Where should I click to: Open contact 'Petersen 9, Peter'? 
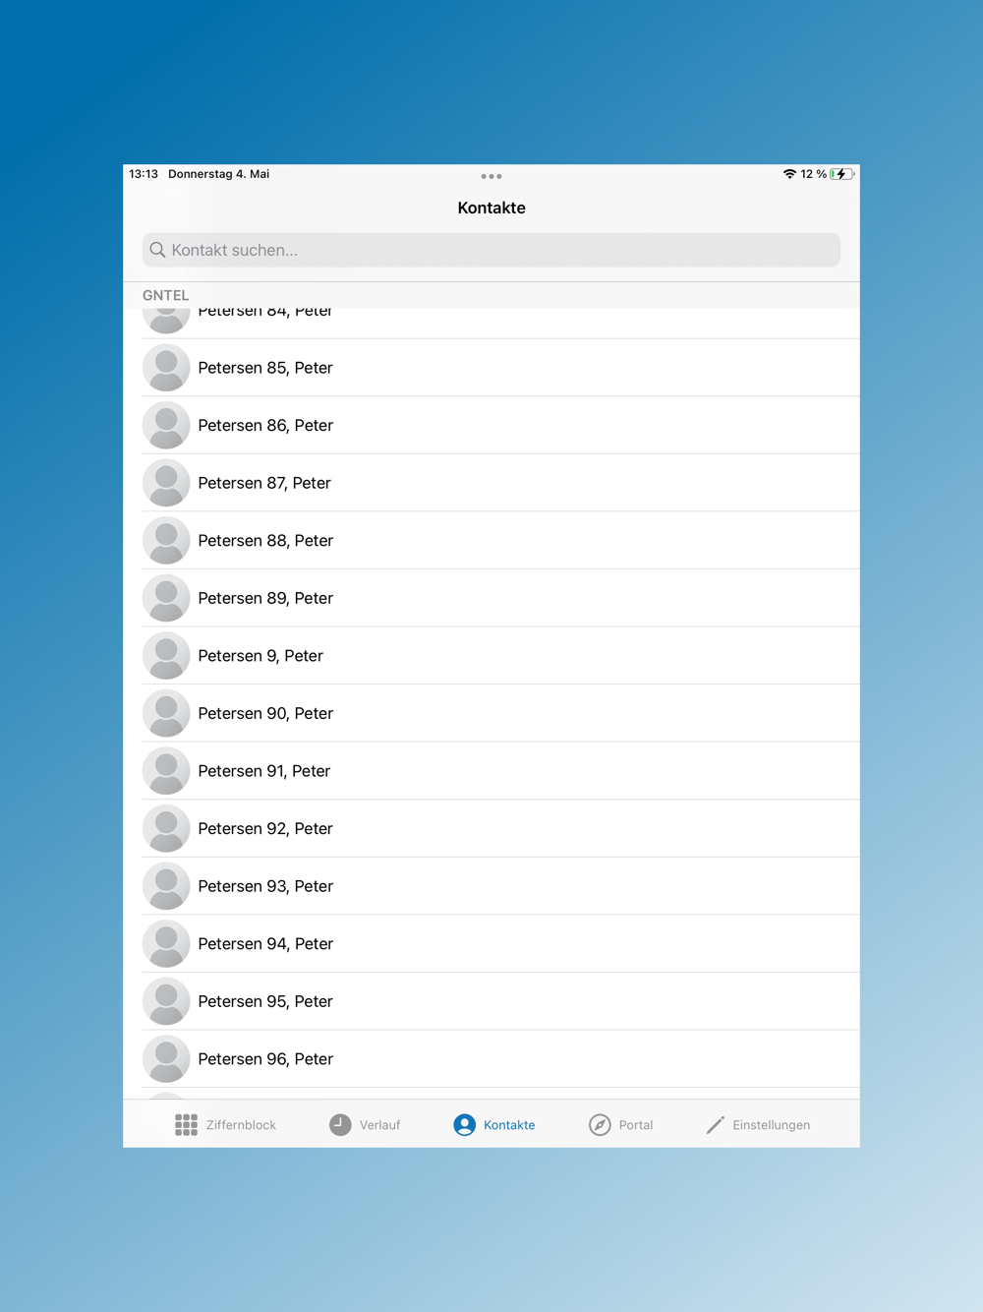coord(491,656)
